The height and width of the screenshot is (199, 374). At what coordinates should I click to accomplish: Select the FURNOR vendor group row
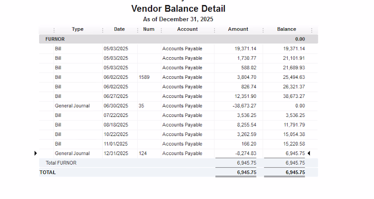pyautogui.click(x=178, y=39)
